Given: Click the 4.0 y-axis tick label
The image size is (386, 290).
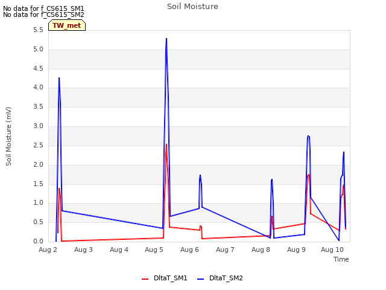Looking at the screenshot, I should point(38,88).
